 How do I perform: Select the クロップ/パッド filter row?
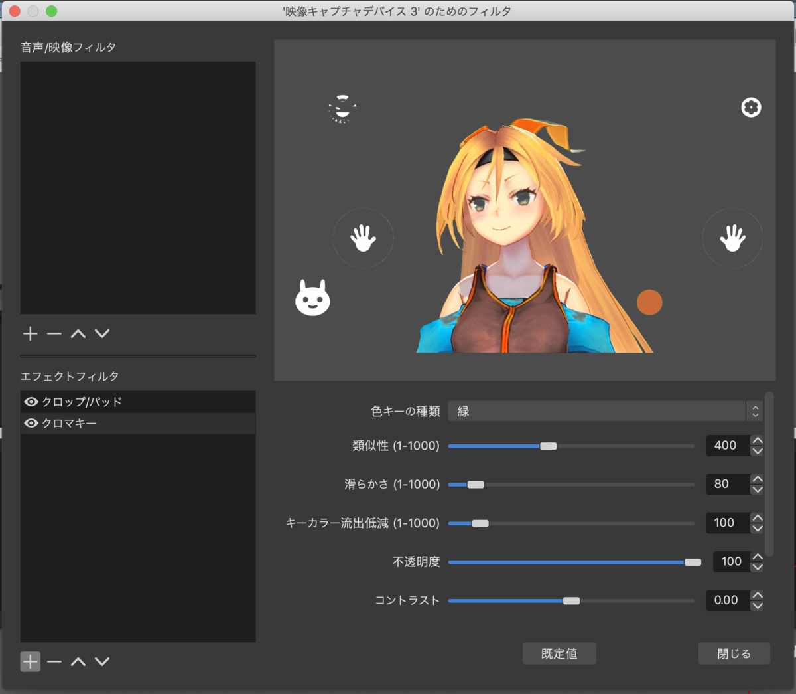[x=138, y=402]
